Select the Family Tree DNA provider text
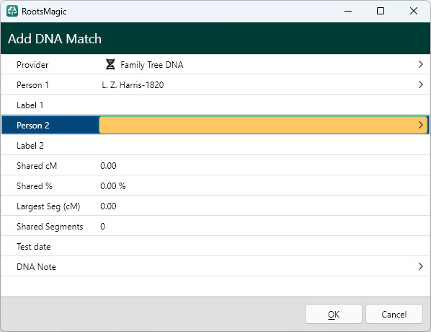Screen dimensions: 431x332 coord(152,65)
